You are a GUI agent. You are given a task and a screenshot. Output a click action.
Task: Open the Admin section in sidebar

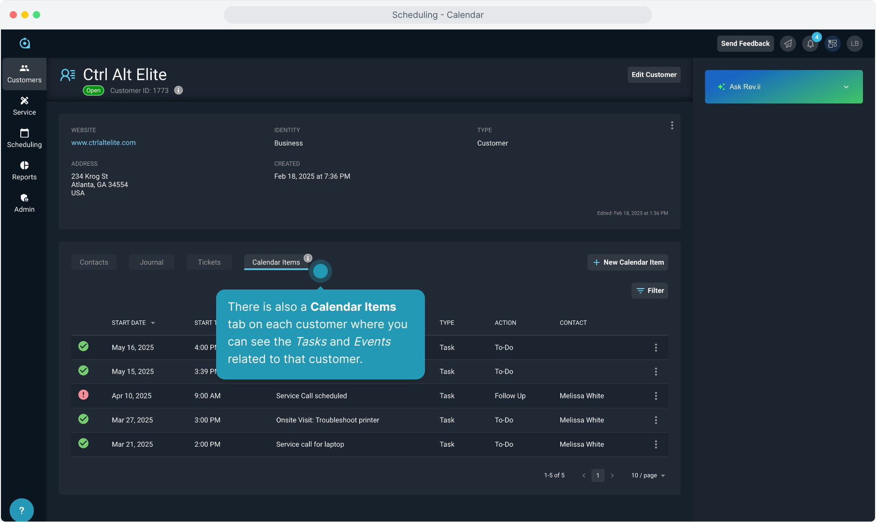point(24,203)
